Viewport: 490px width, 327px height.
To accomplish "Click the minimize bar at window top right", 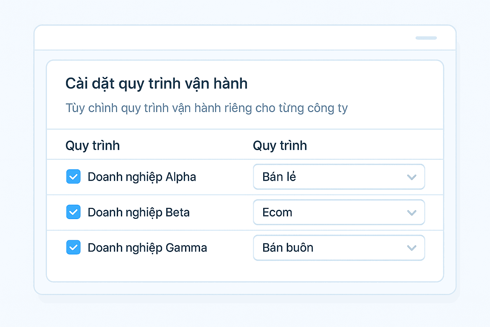I will point(426,38).
